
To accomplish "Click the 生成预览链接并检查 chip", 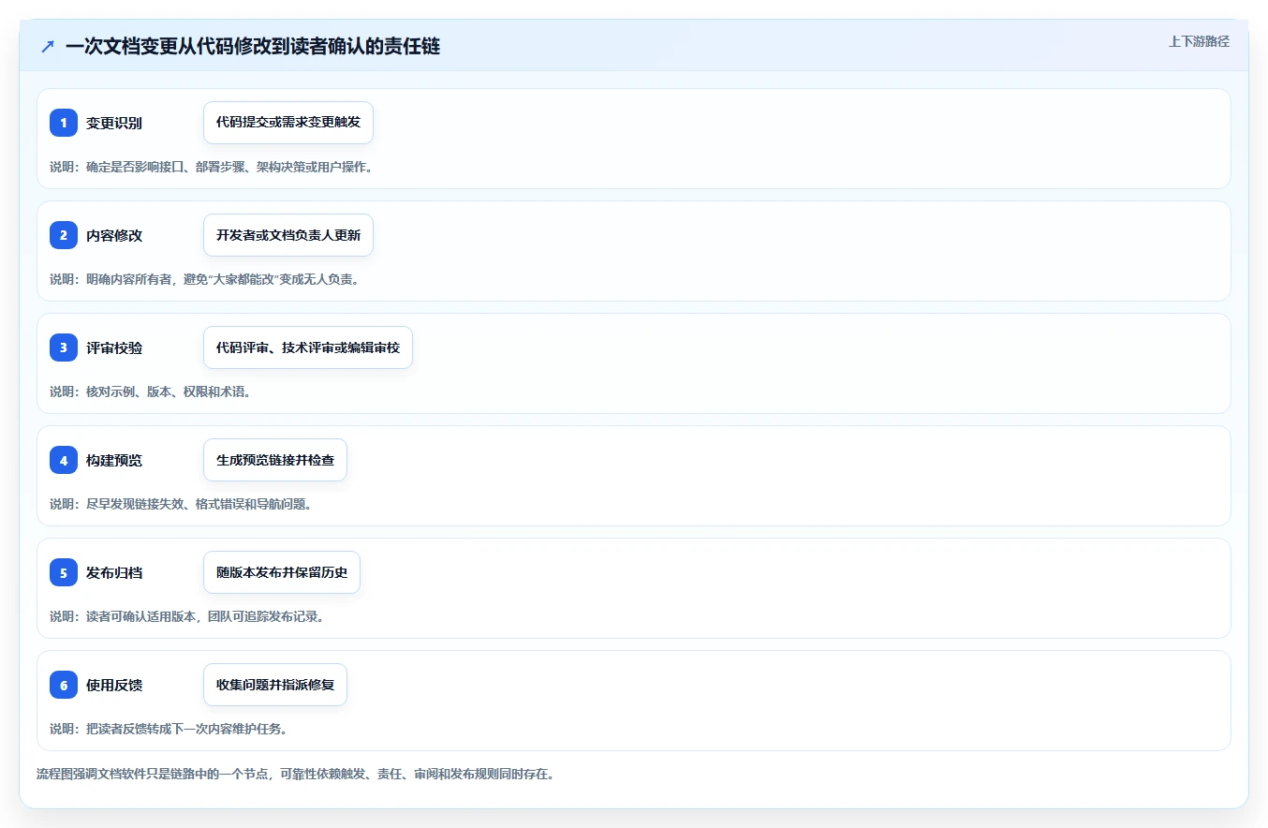I will 275,460.
